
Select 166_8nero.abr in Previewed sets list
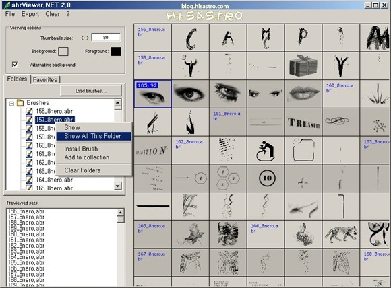tap(26, 268)
